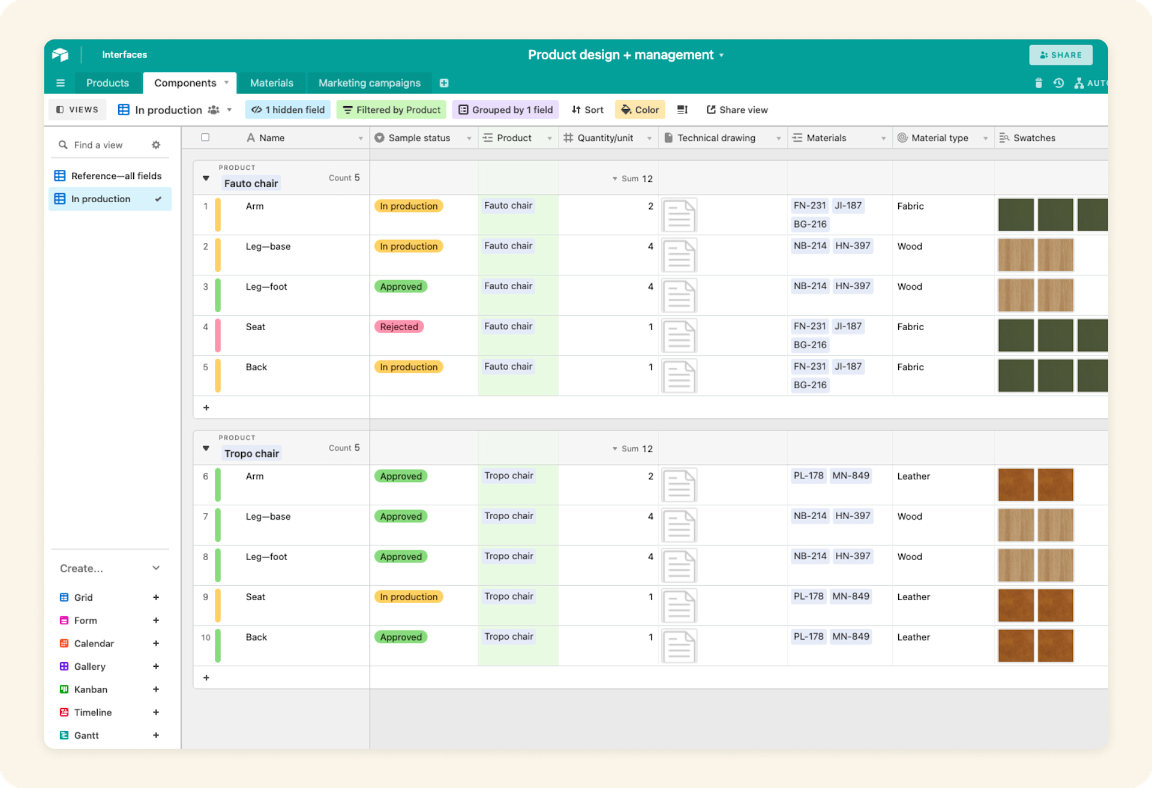Click the Share button top right
The width and height of the screenshot is (1152, 788).
coord(1061,55)
